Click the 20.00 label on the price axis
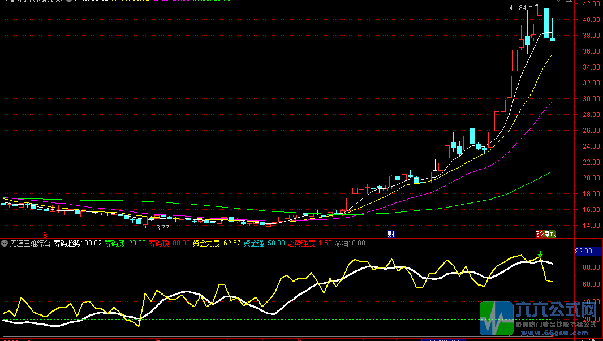Screen dimensions: 603x341 (591, 178)
